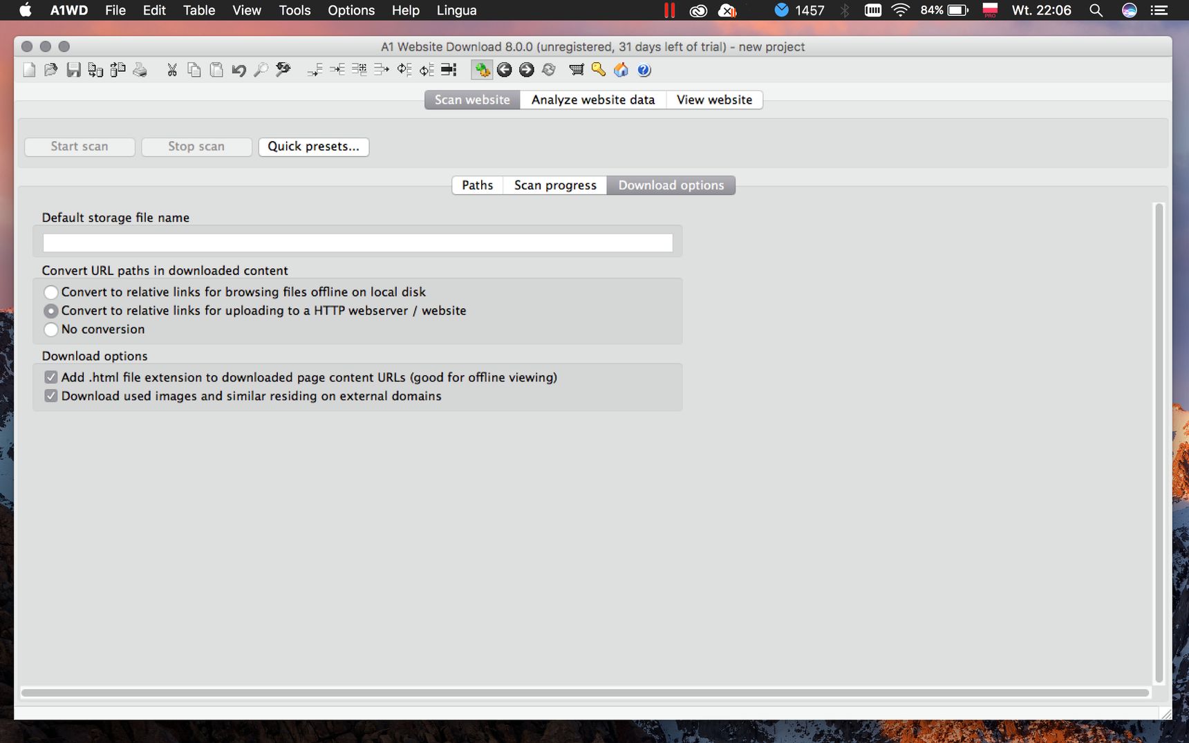Image resolution: width=1189 pixels, height=743 pixels.
Task: Open the File menu
Action: [115, 10]
